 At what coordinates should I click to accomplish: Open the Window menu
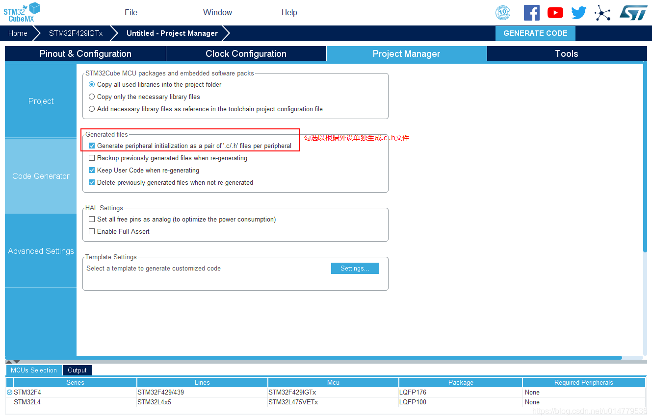pos(218,12)
